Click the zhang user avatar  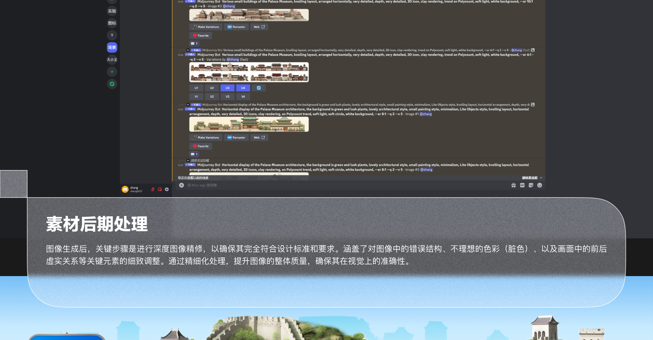(125, 189)
